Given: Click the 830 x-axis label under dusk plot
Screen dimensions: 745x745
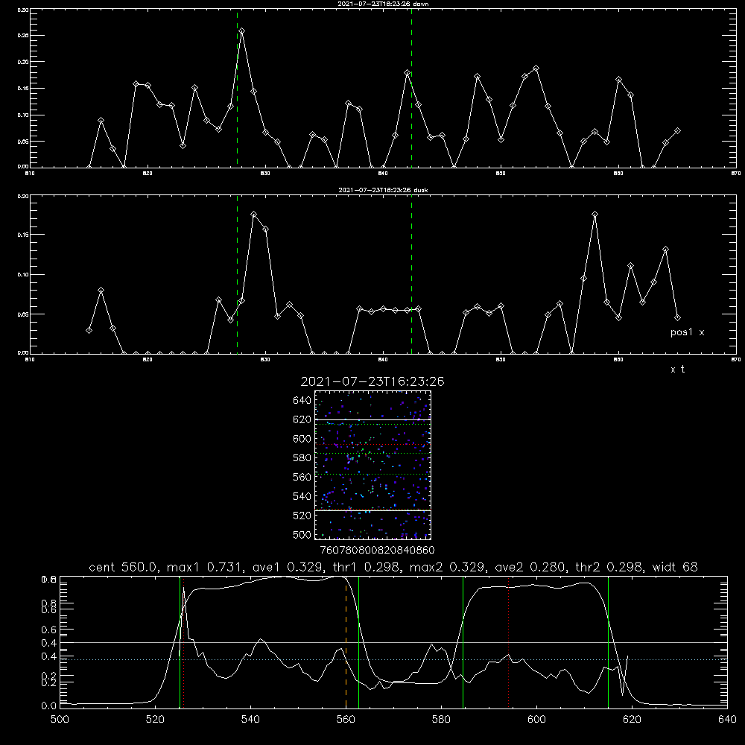Looking at the screenshot, I should (x=265, y=360).
